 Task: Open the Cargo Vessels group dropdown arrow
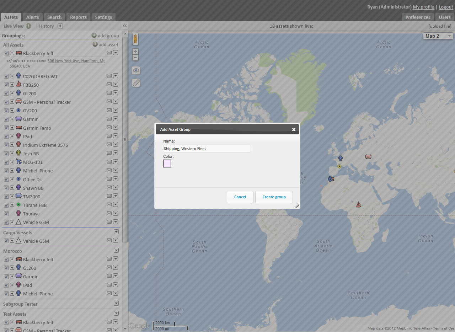(x=116, y=232)
